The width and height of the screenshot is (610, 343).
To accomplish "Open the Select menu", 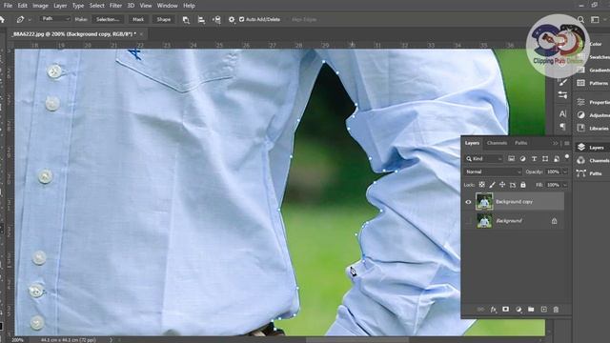I will [x=97, y=6].
